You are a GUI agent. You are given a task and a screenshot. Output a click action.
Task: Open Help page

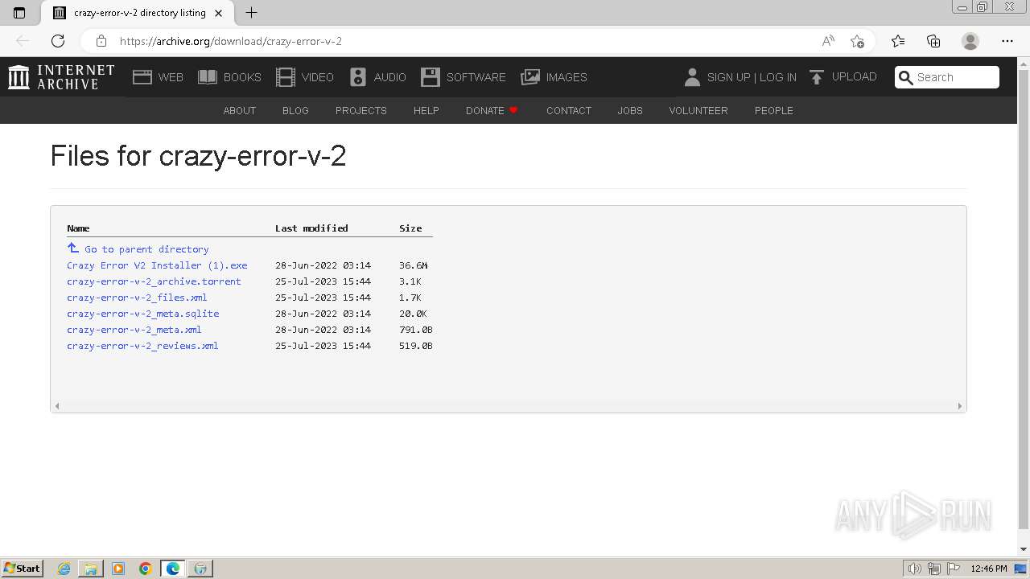tap(426, 110)
